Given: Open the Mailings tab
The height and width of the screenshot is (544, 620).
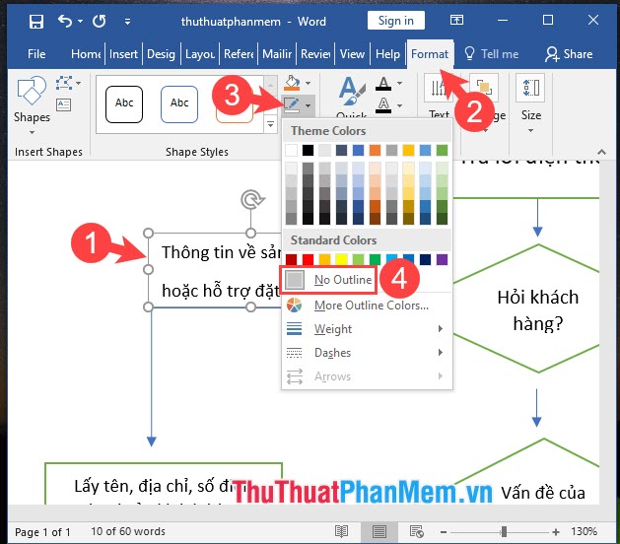Looking at the screenshot, I should point(277,54).
